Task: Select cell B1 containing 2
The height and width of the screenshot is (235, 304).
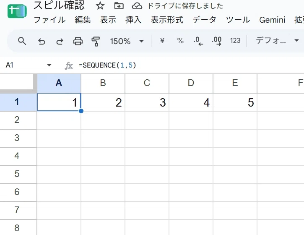Action: coord(103,102)
